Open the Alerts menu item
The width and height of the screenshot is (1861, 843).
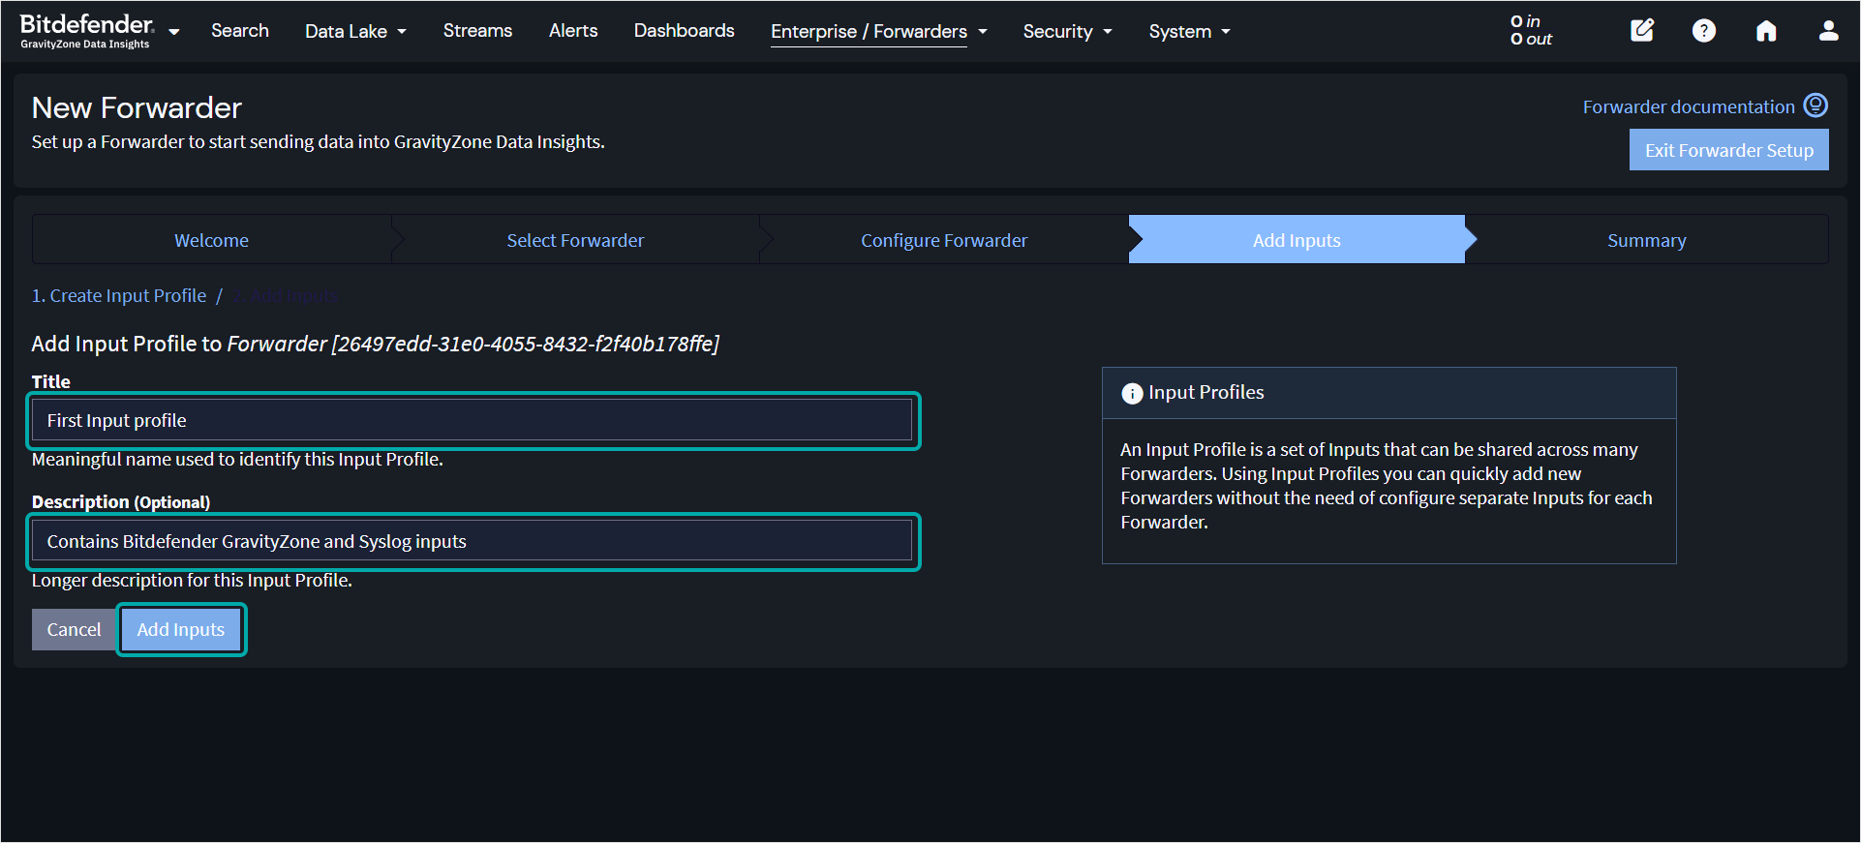[x=573, y=31]
